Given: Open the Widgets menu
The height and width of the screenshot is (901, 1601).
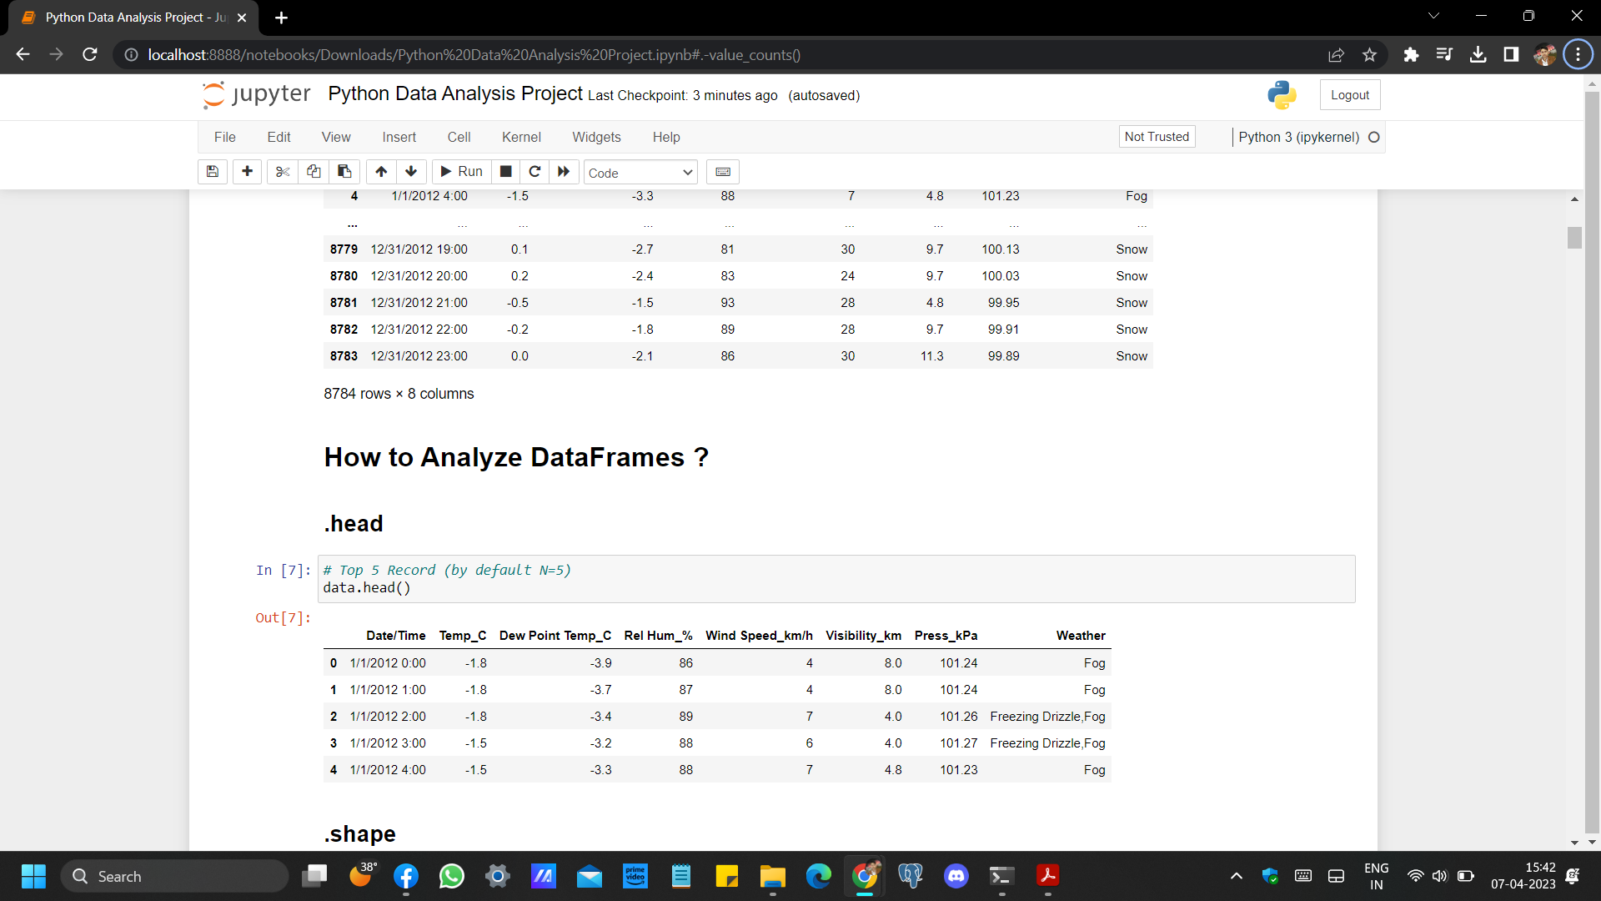Looking at the screenshot, I should (x=596, y=137).
